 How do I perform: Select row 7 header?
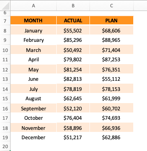click(x=5, y=21)
